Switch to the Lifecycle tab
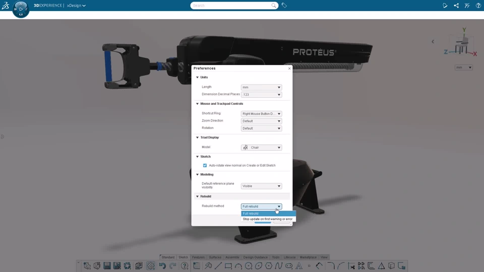This screenshot has height=272, width=484. pos(289,257)
